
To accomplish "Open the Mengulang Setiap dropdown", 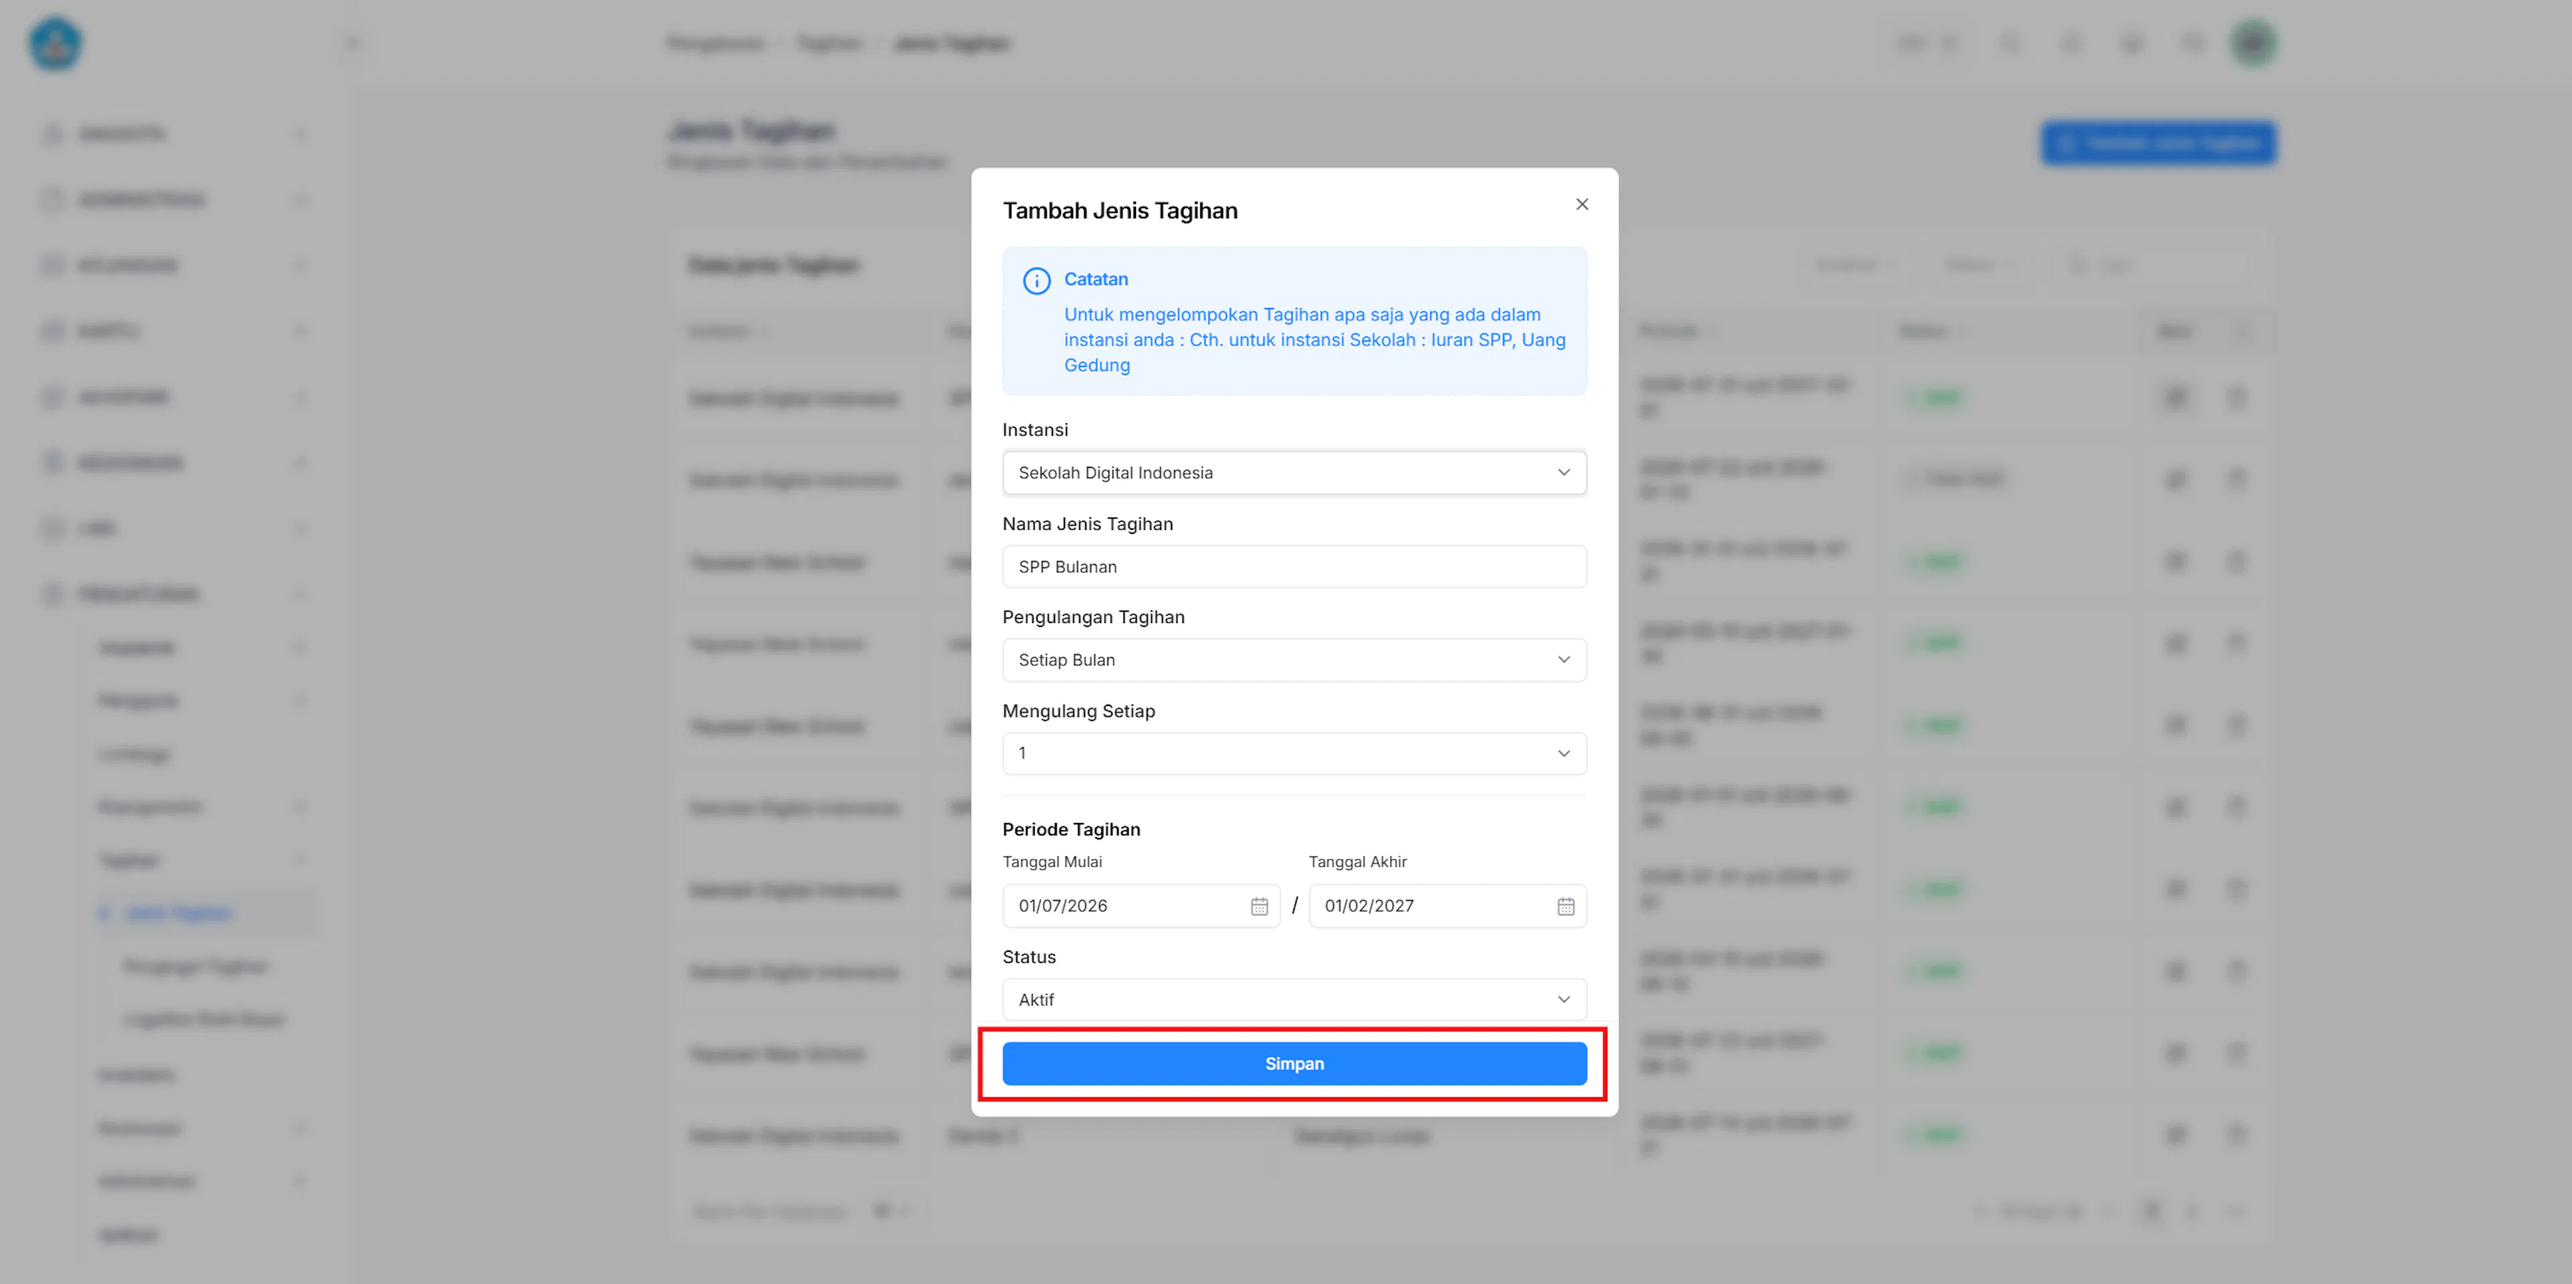I will (x=1294, y=753).
